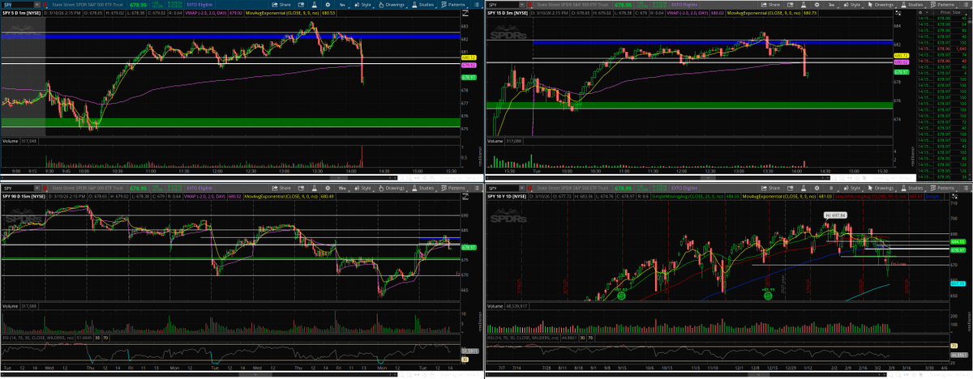This screenshot has width=973, height=379.
Task: Click the SPY symbol field in the 3m chart
Action: click(504, 5)
